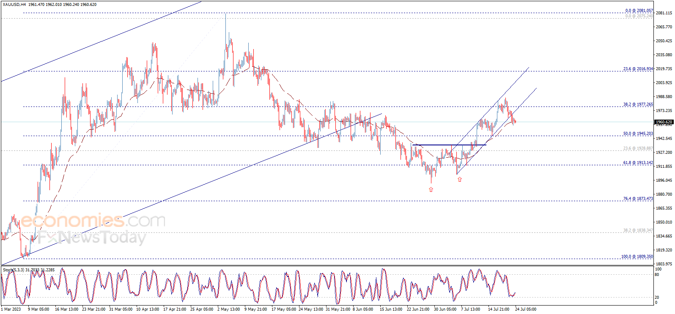Click the 1850.010 price axis label
Viewport: 675px width, 314px height.
pyautogui.click(x=664, y=222)
